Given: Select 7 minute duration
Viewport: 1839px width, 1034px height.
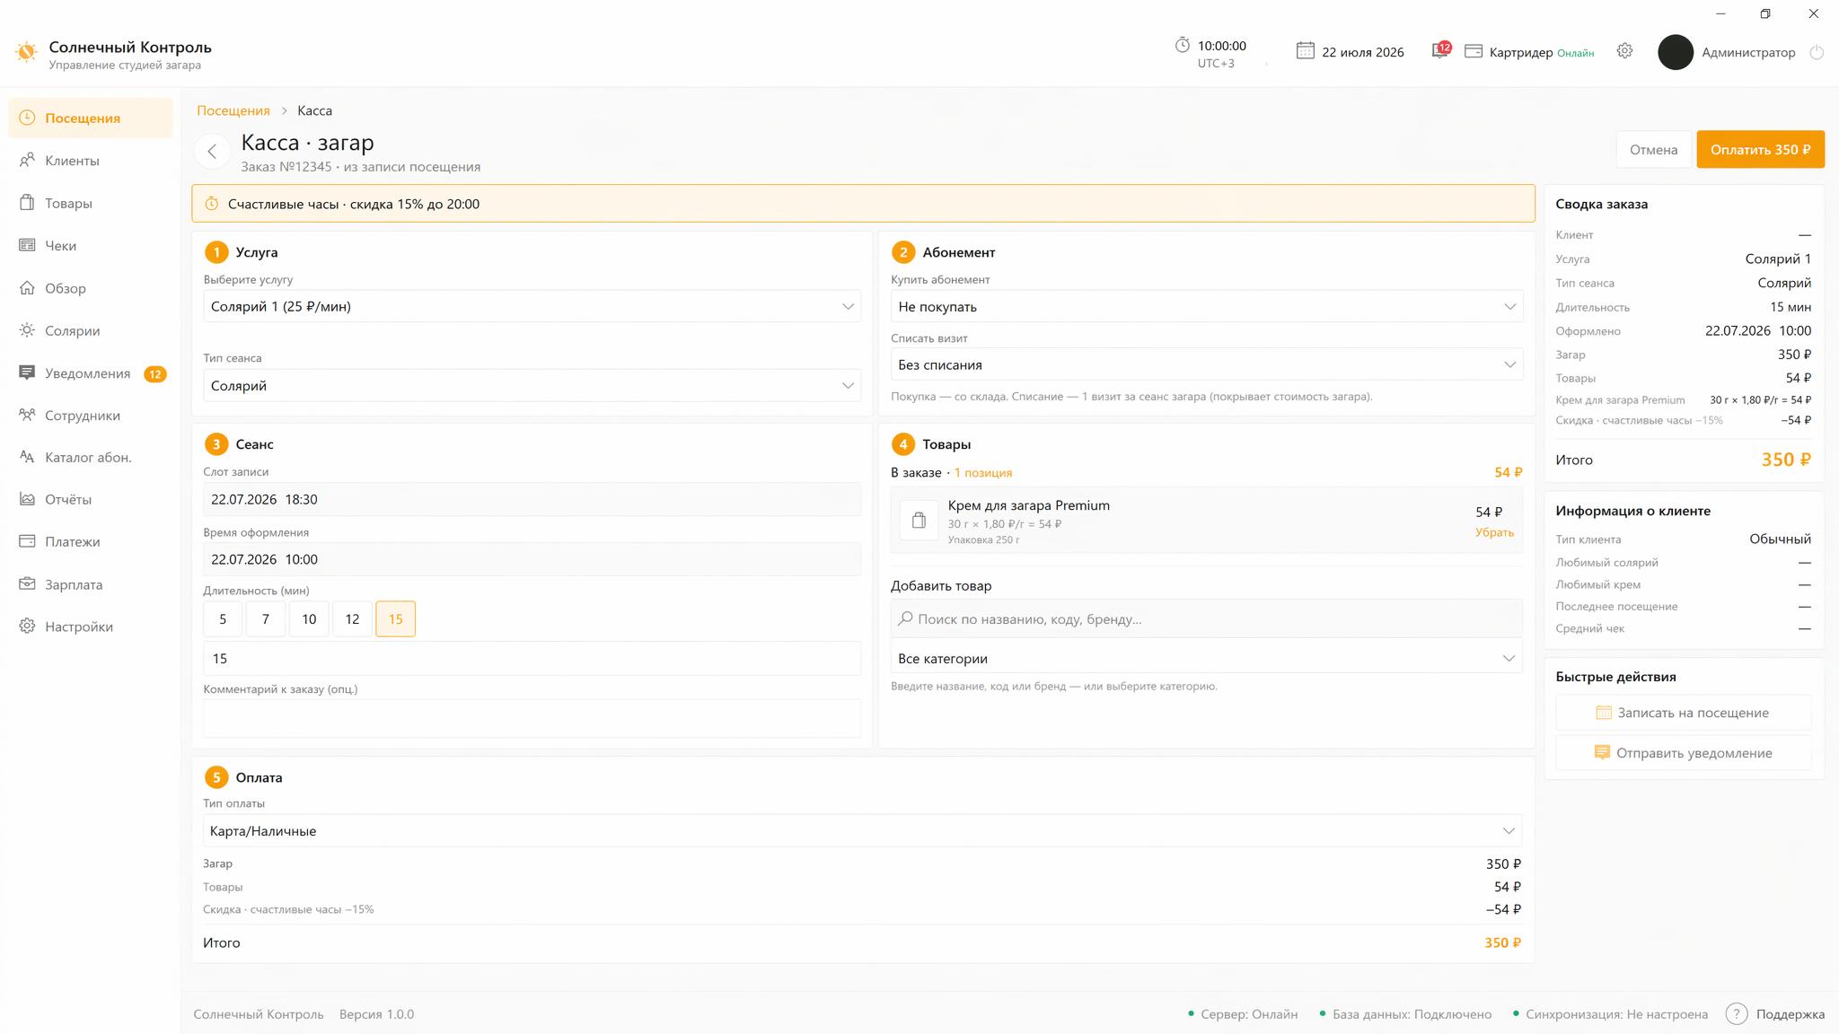Looking at the screenshot, I should coord(266,618).
